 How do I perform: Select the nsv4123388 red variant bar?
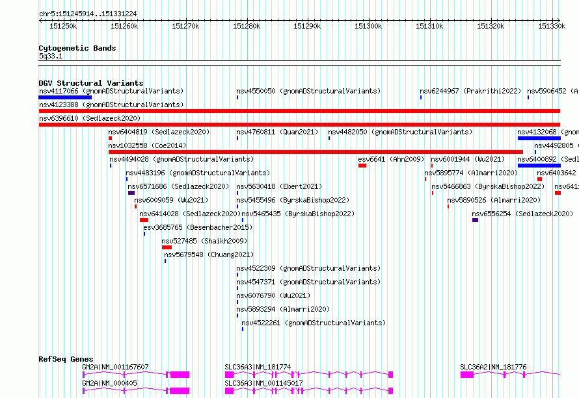(x=299, y=111)
